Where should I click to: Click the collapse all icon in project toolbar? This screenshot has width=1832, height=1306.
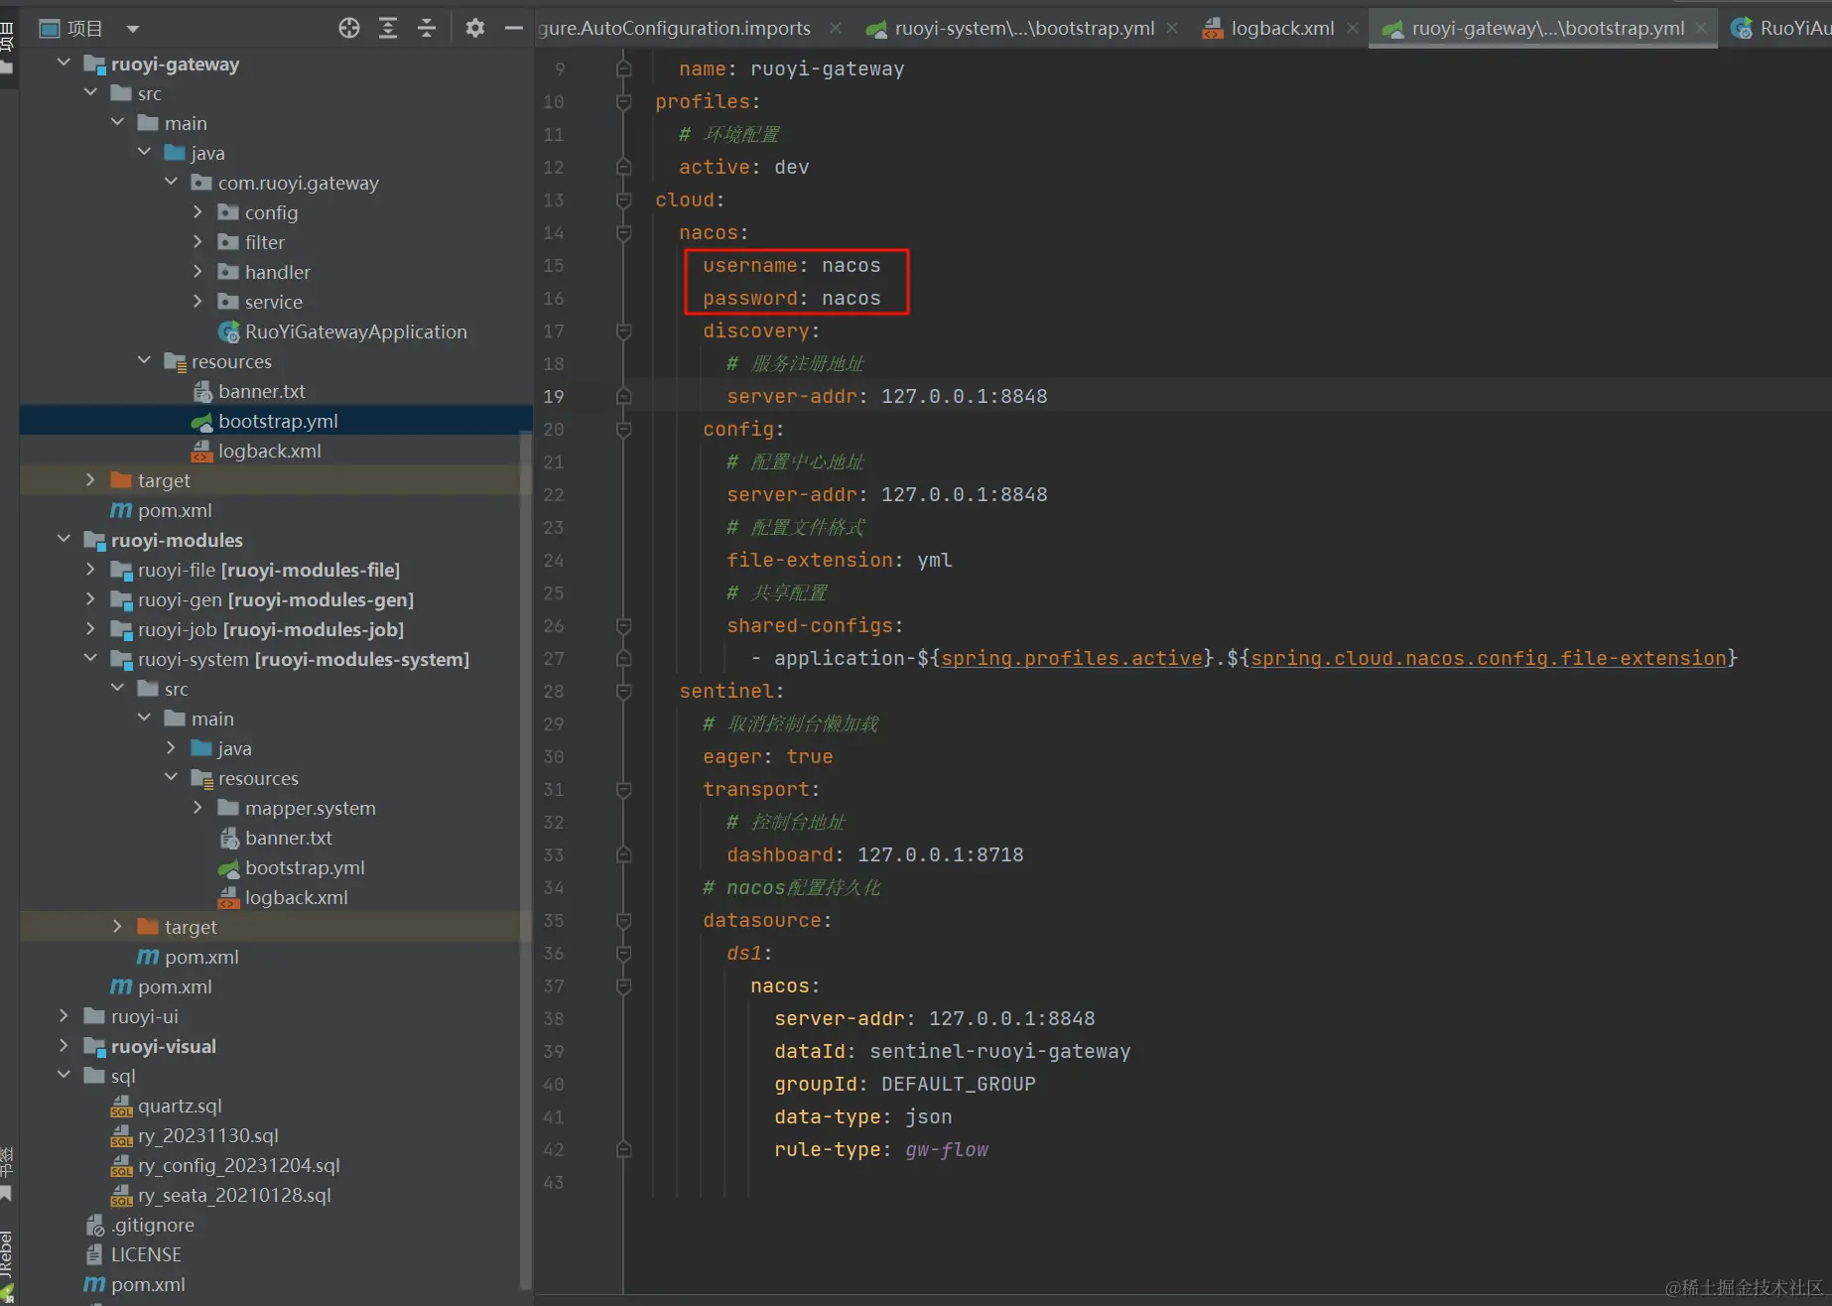[x=427, y=28]
